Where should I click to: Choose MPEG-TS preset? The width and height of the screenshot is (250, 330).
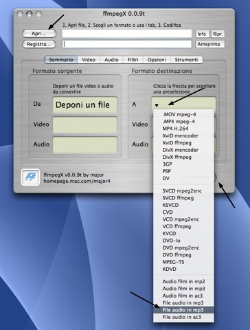(x=183, y=262)
